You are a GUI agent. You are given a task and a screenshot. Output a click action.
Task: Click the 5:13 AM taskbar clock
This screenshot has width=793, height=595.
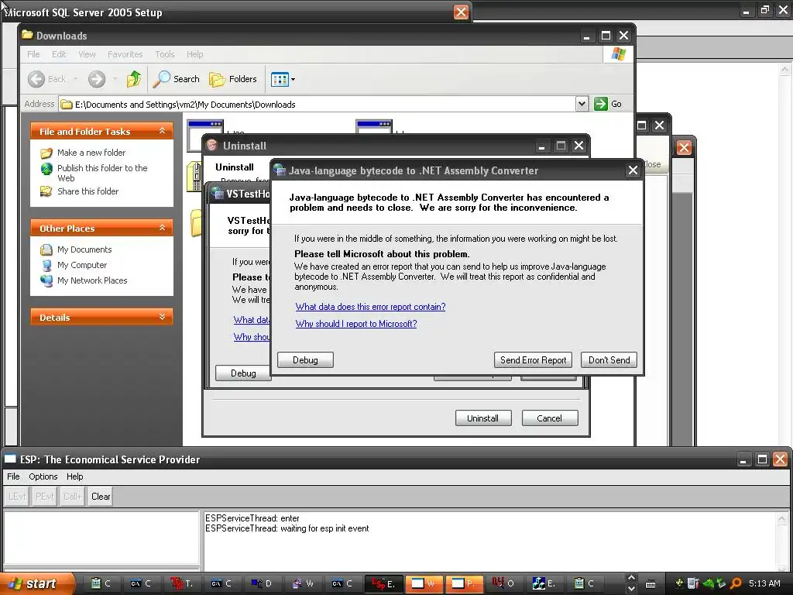pos(764,583)
